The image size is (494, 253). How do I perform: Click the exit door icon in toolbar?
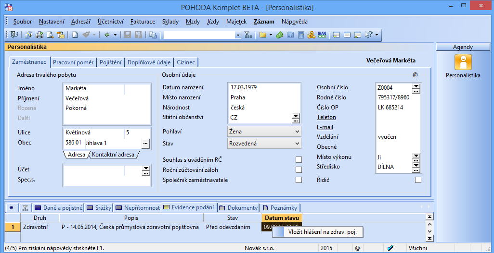pyautogui.click(x=14, y=35)
